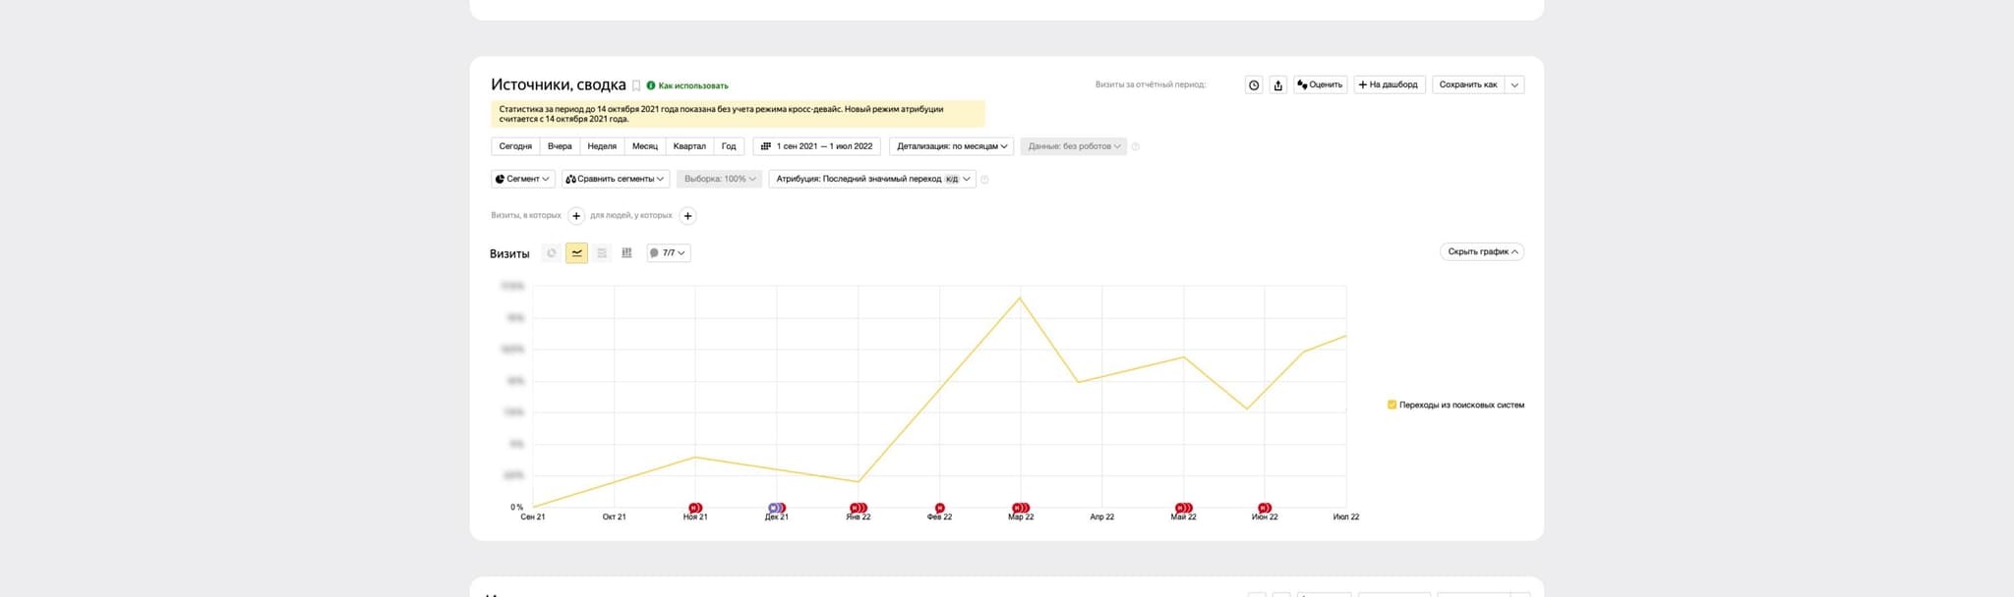2014x597 pixels.
Task: Expand the Сегмент dropdown
Action: [x=522, y=179]
